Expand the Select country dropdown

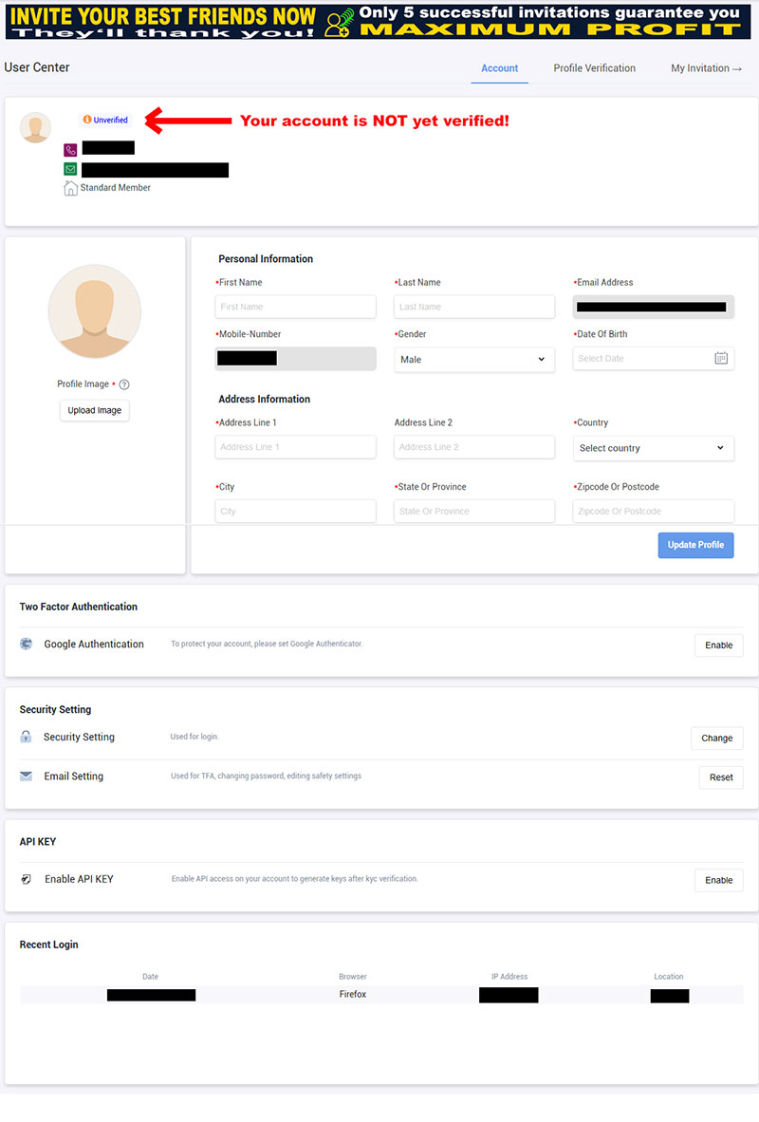point(653,448)
